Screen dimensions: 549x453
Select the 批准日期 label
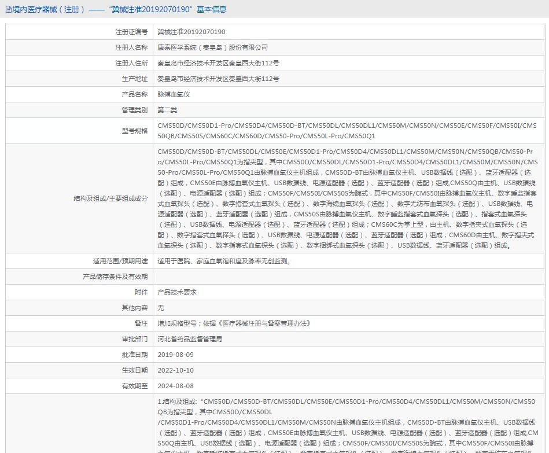135,355
